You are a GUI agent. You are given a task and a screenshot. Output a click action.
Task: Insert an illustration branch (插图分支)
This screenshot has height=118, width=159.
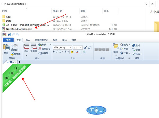45,49
